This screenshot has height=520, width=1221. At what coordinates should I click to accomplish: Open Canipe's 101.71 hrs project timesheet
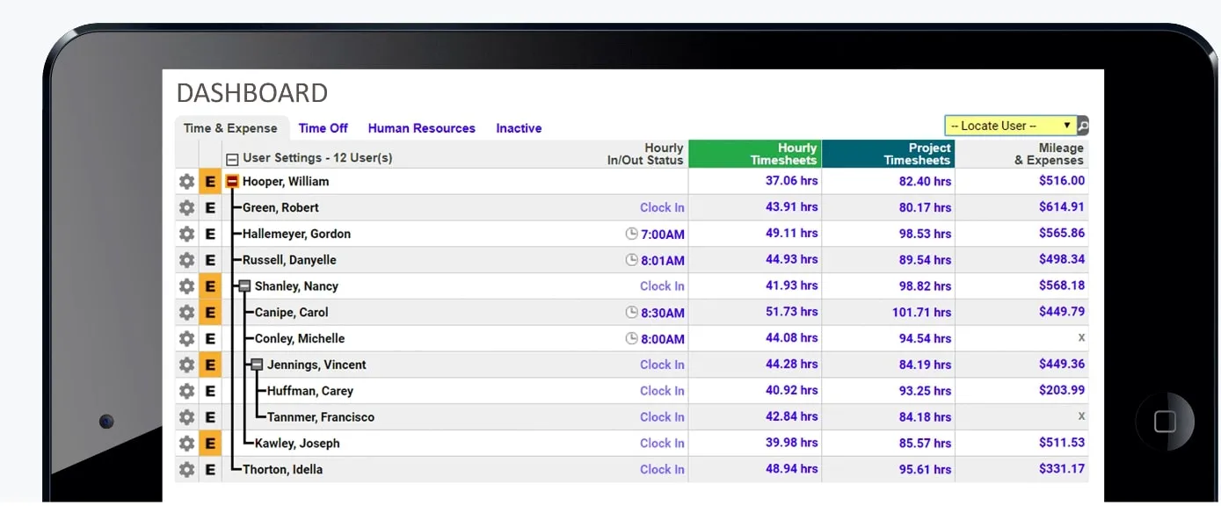coord(921,313)
